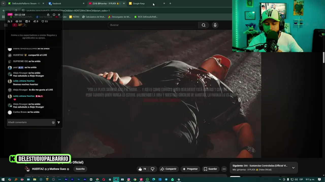Image resolution: width=325 pixels, height=182 pixels.
Task: Open WhatsApp from the taskbar
Action: click(147, 179)
